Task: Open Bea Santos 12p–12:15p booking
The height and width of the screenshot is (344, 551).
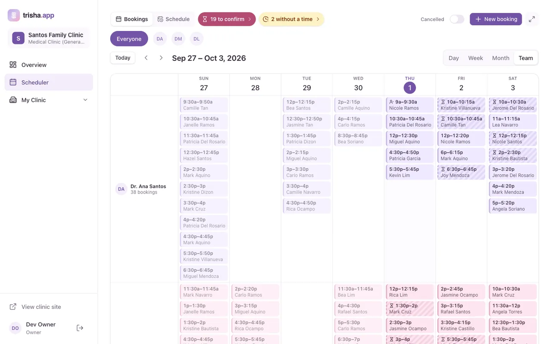Action: (307, 105)
